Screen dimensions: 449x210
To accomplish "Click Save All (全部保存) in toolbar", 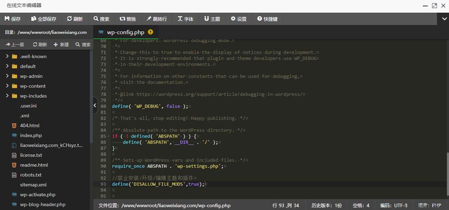I will pos(43,19).
